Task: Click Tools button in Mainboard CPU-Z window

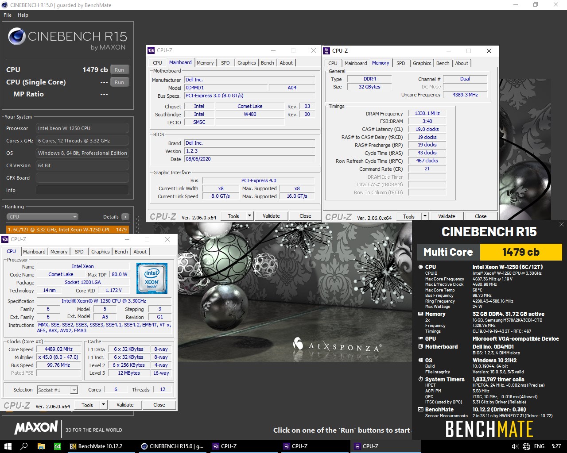Action: (x=233, y=216)
